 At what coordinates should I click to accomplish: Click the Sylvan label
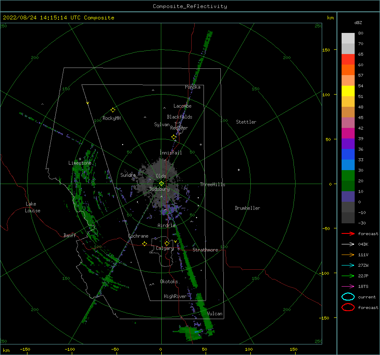click(x=162, y=125)
